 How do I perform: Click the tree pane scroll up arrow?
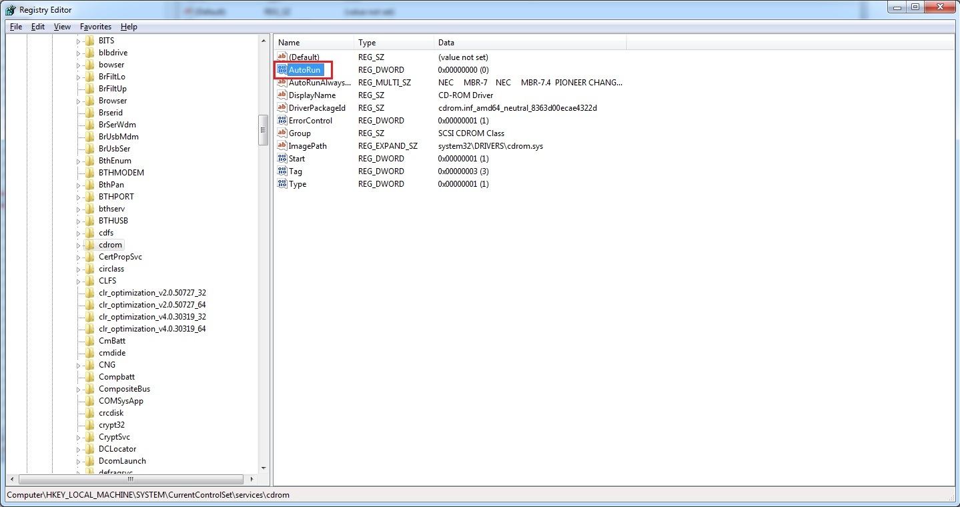tap(264, 41)
